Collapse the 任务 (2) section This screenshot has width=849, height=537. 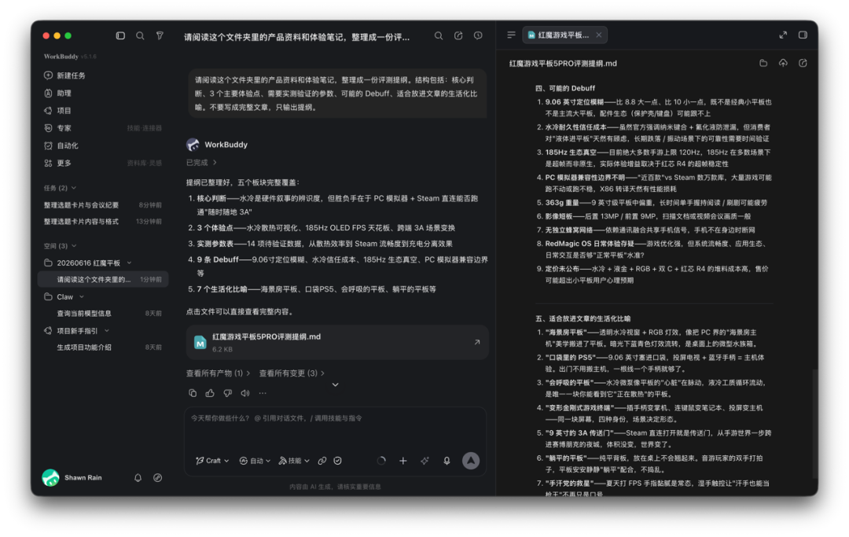click(x=60, y=188)
